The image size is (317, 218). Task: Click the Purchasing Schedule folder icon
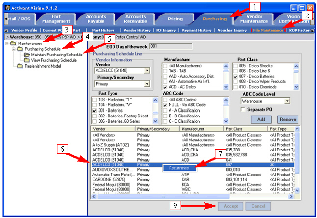point(20,49)
